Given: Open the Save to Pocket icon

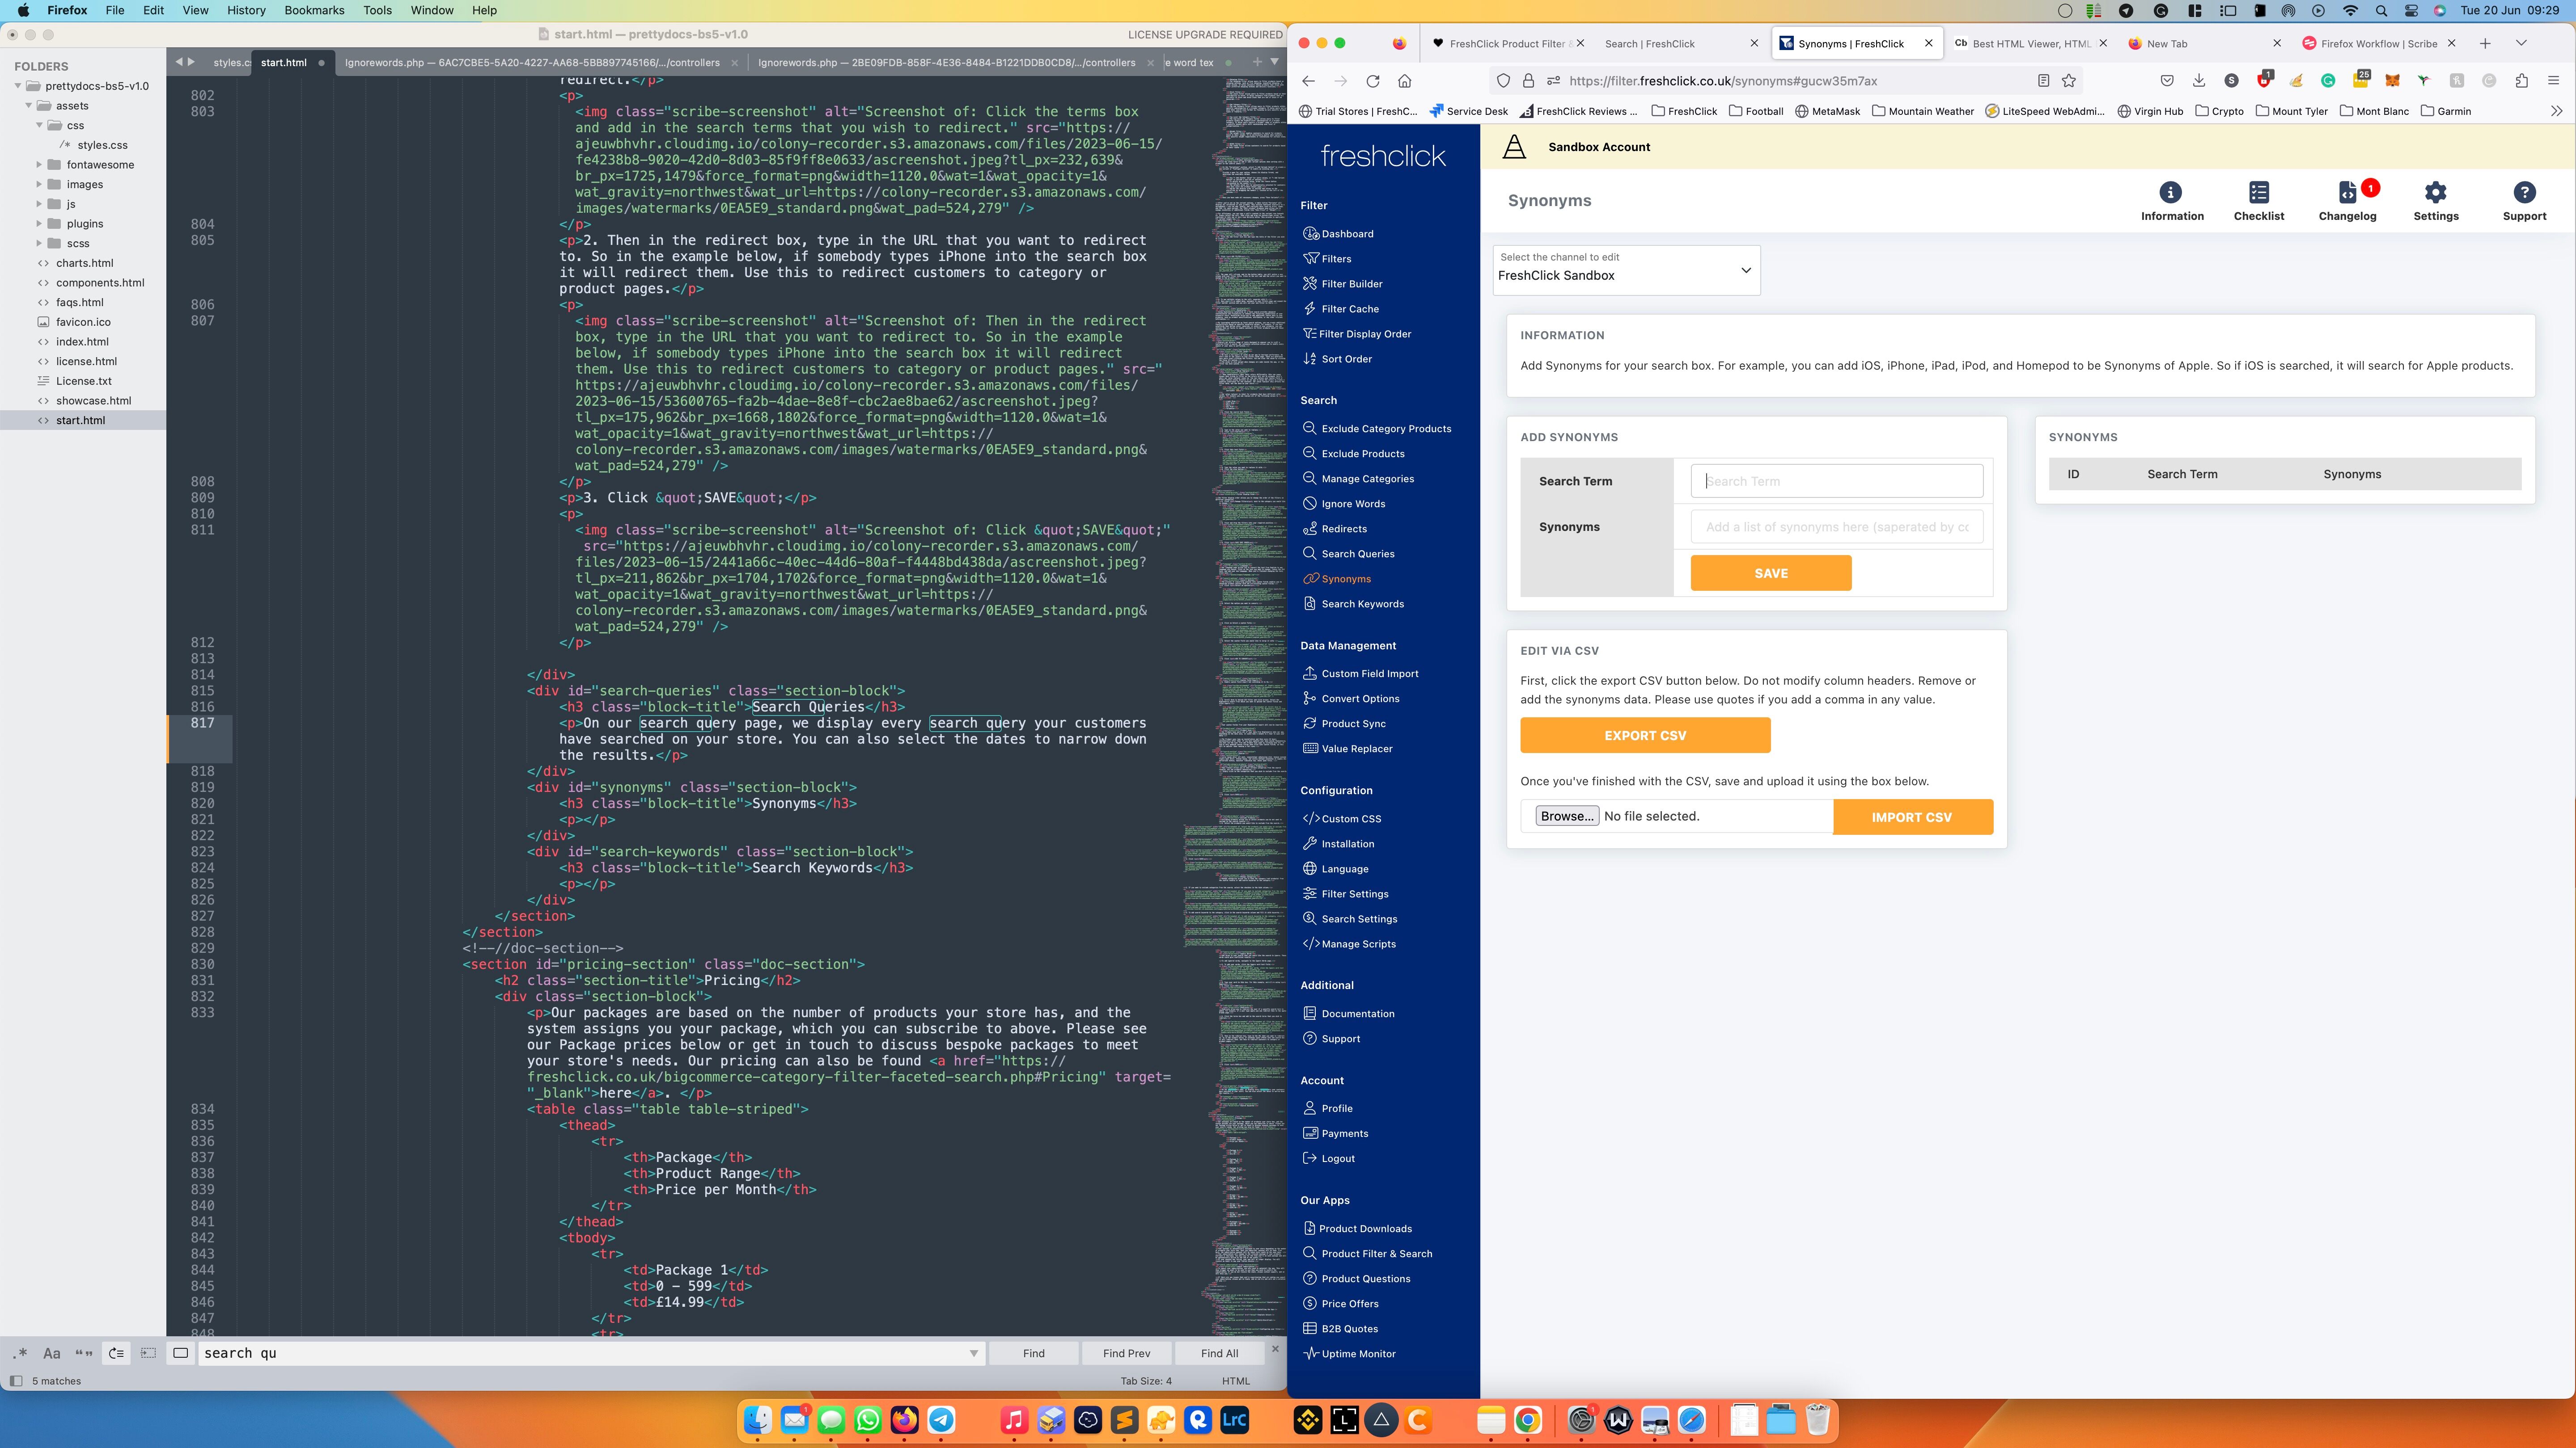Looking at the screenshot, I should coord(2166,81).
